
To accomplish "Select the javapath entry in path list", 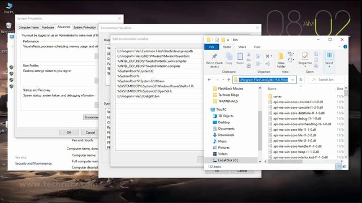I will pos(155,51).
